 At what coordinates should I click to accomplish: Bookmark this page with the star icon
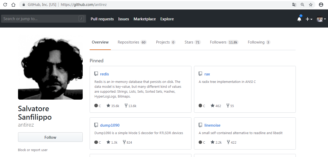pos(311,5)
